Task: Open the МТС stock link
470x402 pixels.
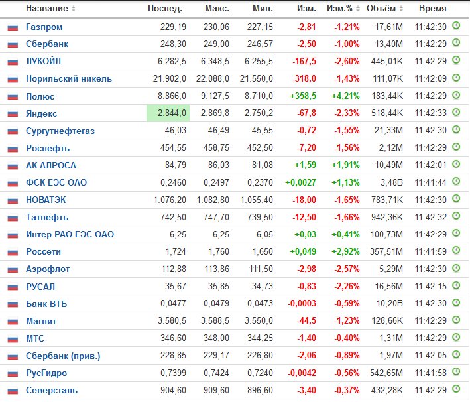Action: point(34,339)
